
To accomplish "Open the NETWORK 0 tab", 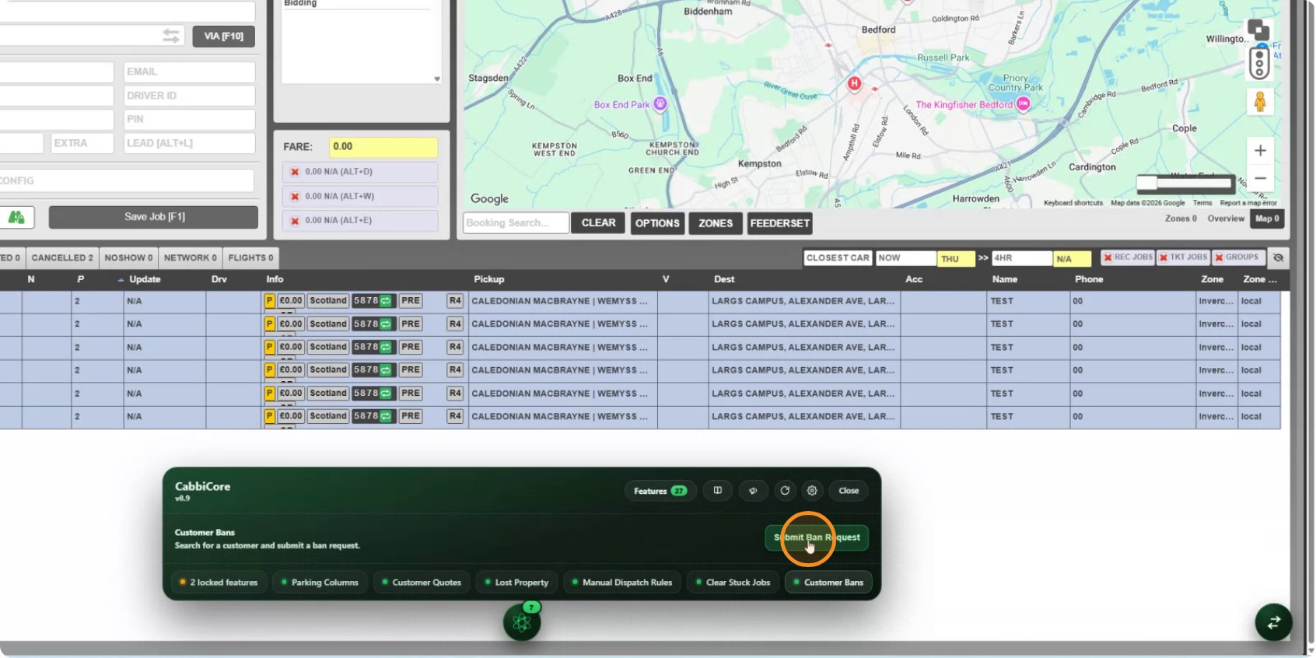I will [191, 258].
